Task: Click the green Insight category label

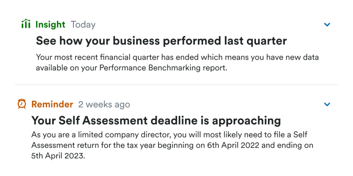Action: tap(51, 25)
